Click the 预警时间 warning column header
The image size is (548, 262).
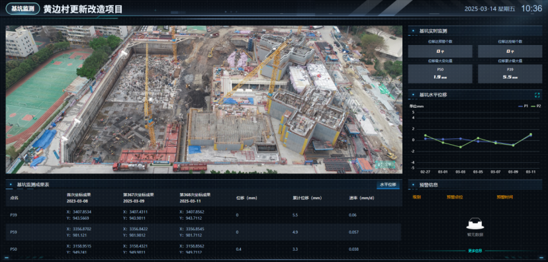pos(505,197)
